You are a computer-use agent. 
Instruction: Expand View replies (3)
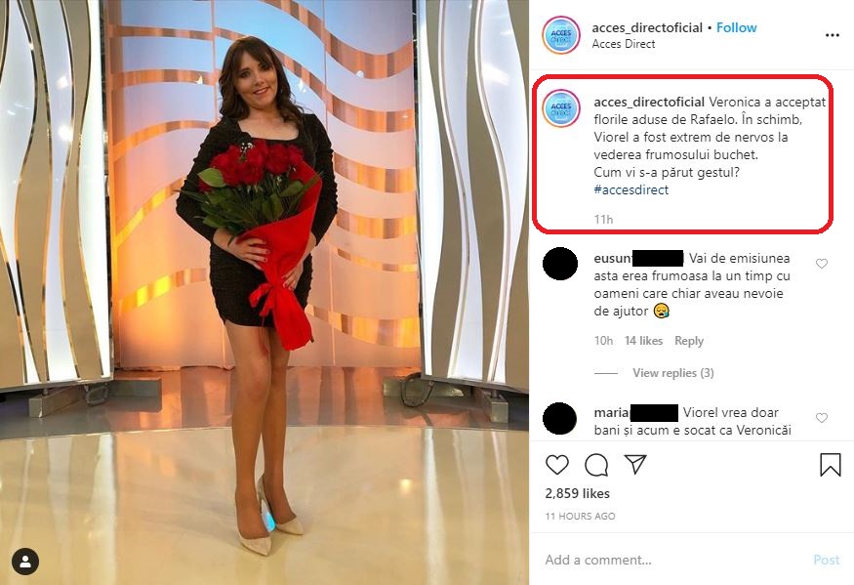673,373
